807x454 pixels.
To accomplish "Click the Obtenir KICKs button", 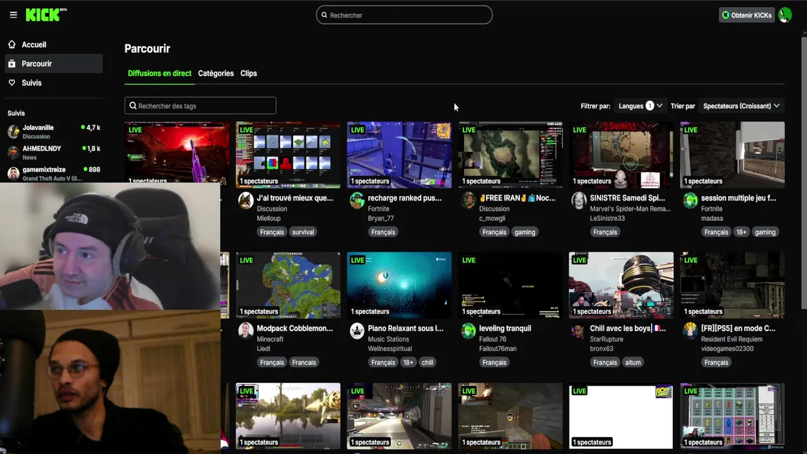I will pyautogui.click(x=746, y=15).
